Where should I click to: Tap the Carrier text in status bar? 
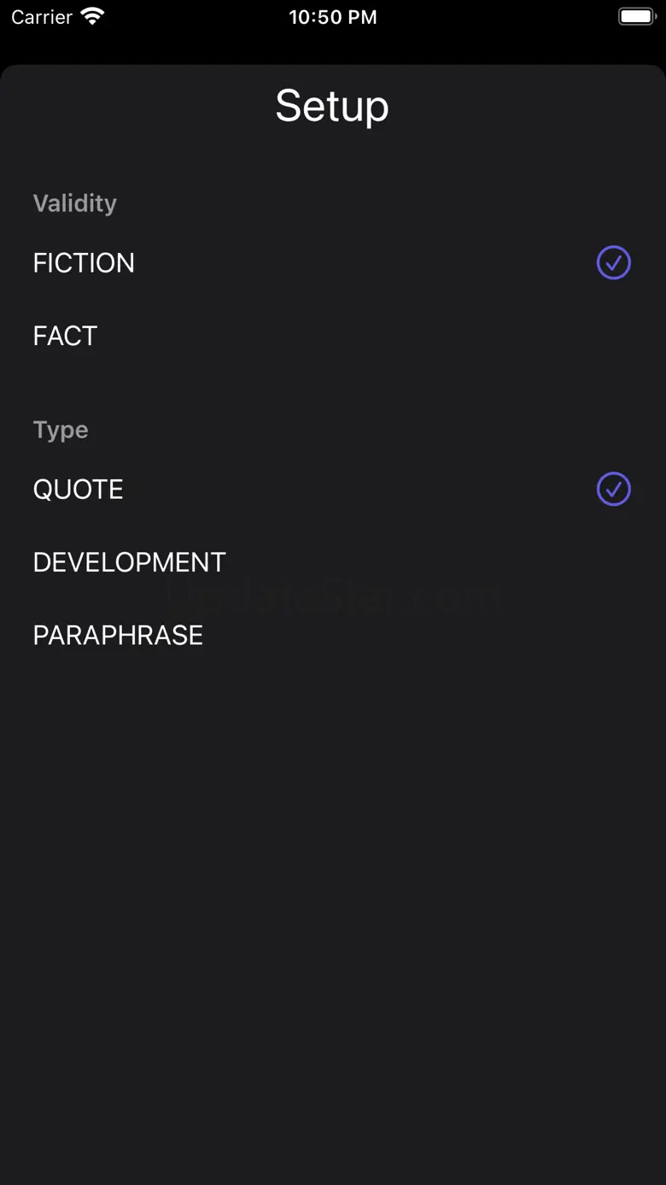pyautogui.click(x=42, y=17)
